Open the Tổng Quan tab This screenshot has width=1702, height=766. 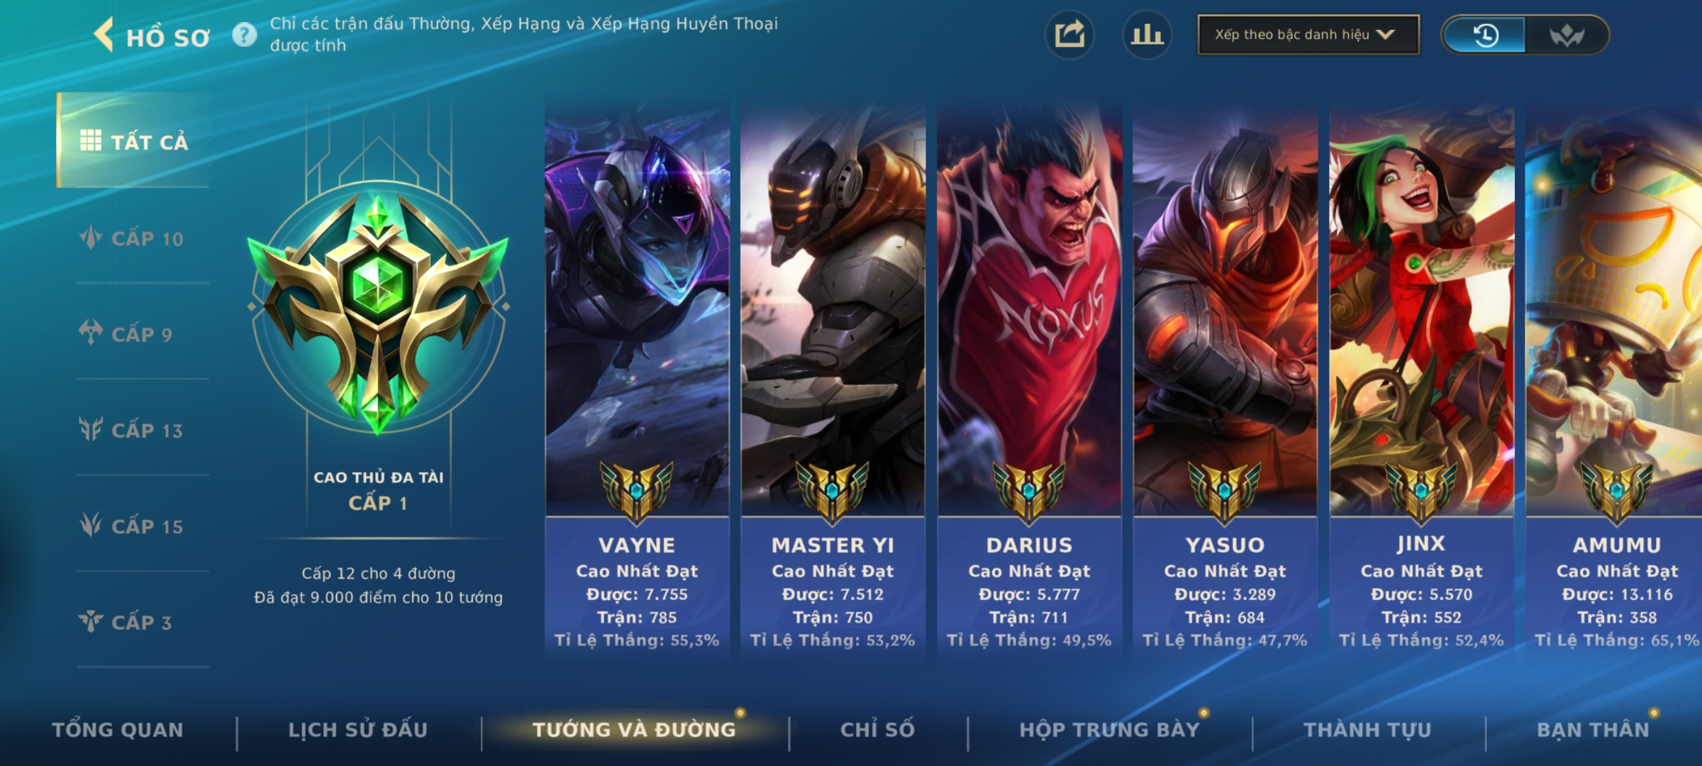pyautogui.click(x=118, y=730)
